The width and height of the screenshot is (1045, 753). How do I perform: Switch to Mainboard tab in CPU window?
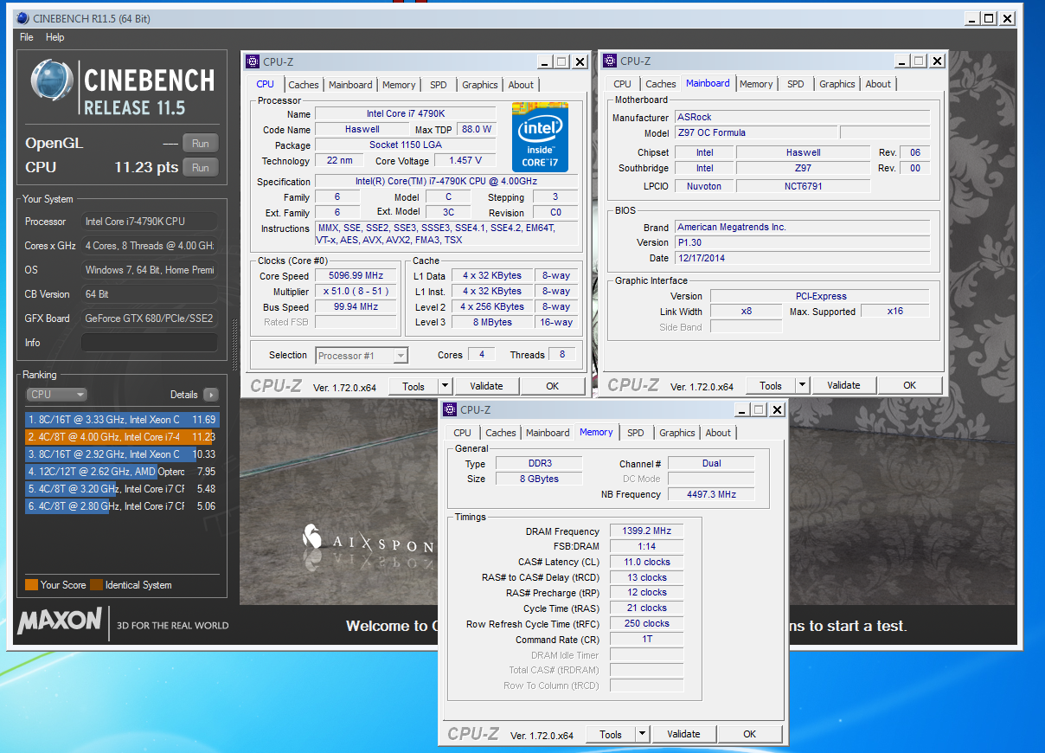tap(350, 85)
